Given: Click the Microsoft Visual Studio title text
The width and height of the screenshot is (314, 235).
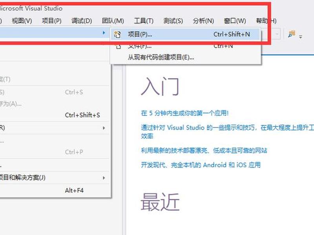Looking at the screenshot, I should pyautogui.click(x=31, y=8).
